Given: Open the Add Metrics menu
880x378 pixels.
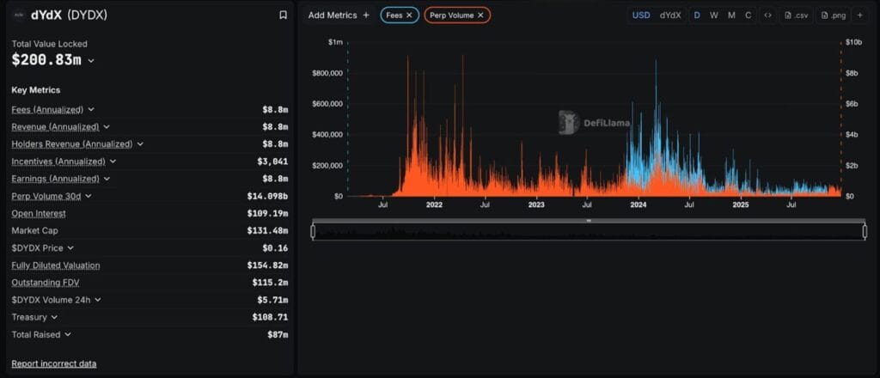Looking at the screenshot, I should click(x=339, y=15).
